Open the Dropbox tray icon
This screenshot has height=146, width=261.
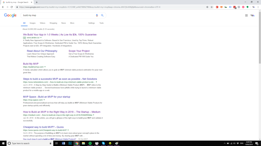click(238, 143)
